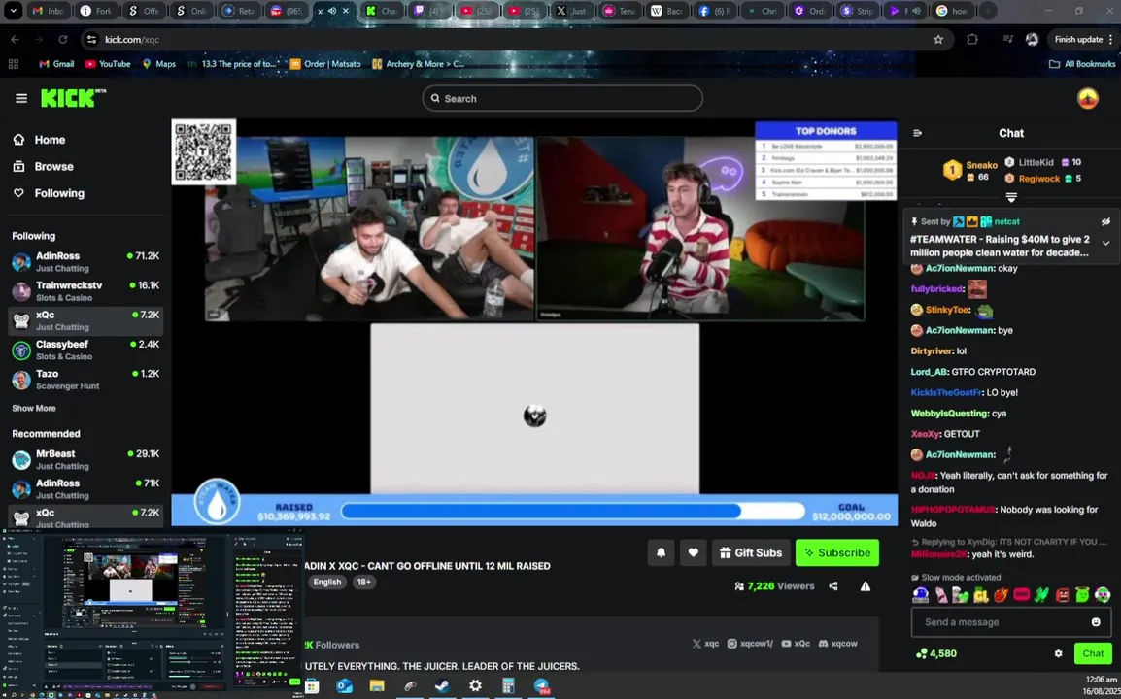1121x699 pixels.
Task: Open the tab search dropdown arrow
Action: pos(13,11)
